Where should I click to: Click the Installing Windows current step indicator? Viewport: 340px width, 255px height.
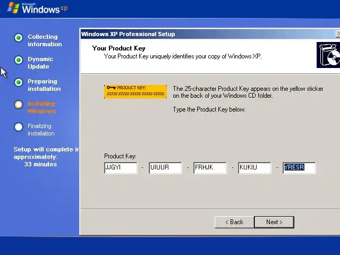point(19,105)
